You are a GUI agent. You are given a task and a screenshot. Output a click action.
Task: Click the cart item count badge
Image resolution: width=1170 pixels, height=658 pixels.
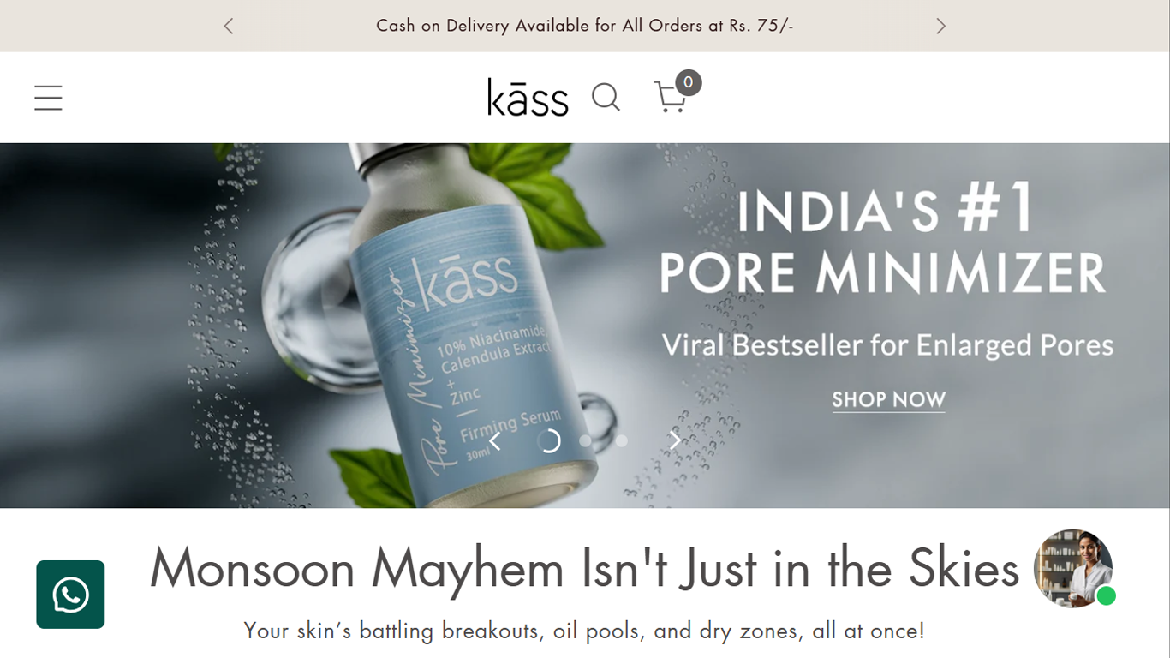pos(688,83)
